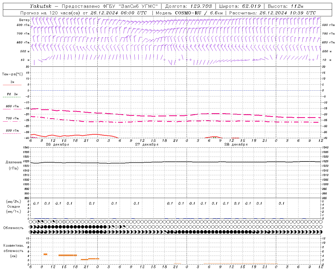Click the "Широта: 62.019" latitude value

(x=240, y=6)
